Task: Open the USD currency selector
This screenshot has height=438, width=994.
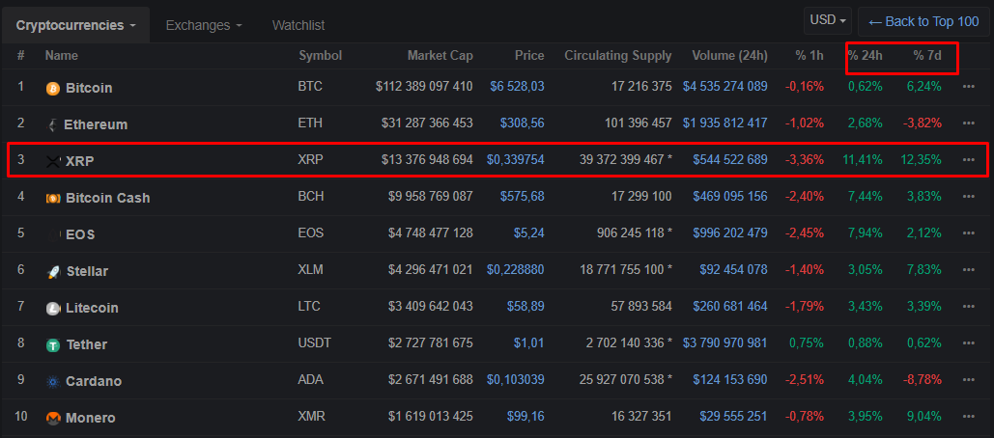Action: pos(829,20)
